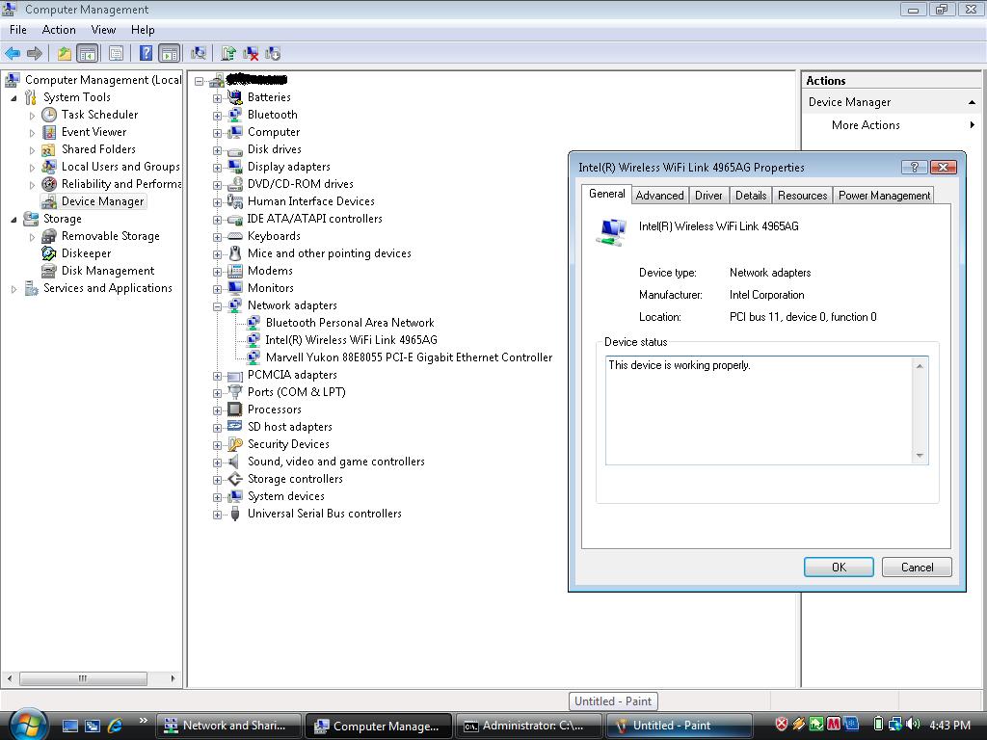Select Shared Folders in the left tree
Image resolution: width=987 pixels, height=740 pixels.
(x=98, y=149)
